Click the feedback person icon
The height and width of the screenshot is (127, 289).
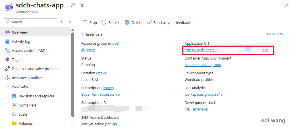(x=149, y=22)
